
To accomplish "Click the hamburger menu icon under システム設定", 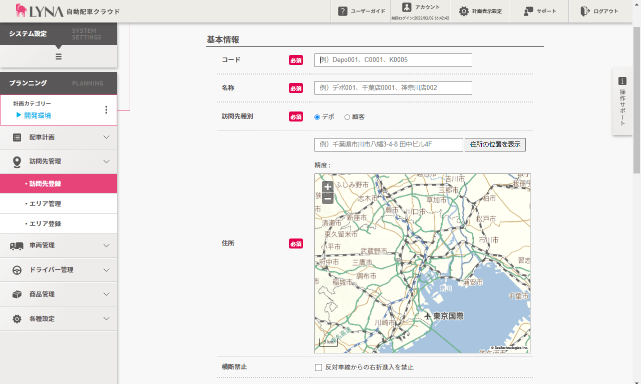I will coord(59,56).
